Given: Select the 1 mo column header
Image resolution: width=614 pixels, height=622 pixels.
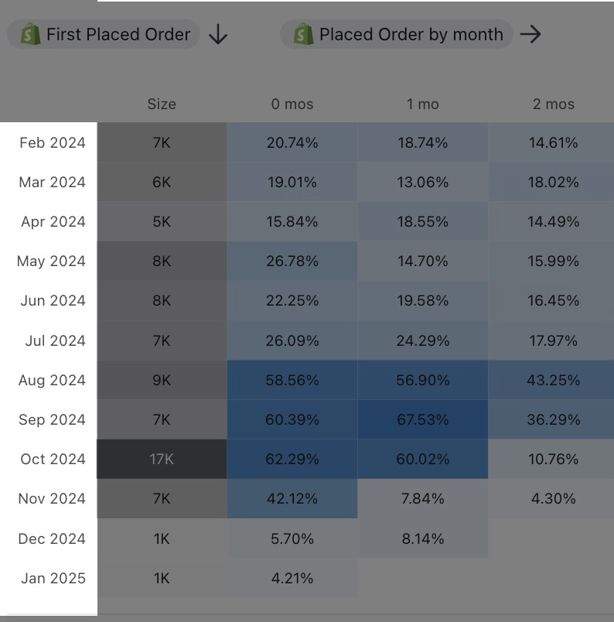Looking at the screenshot, I should [x=423, y=104].
